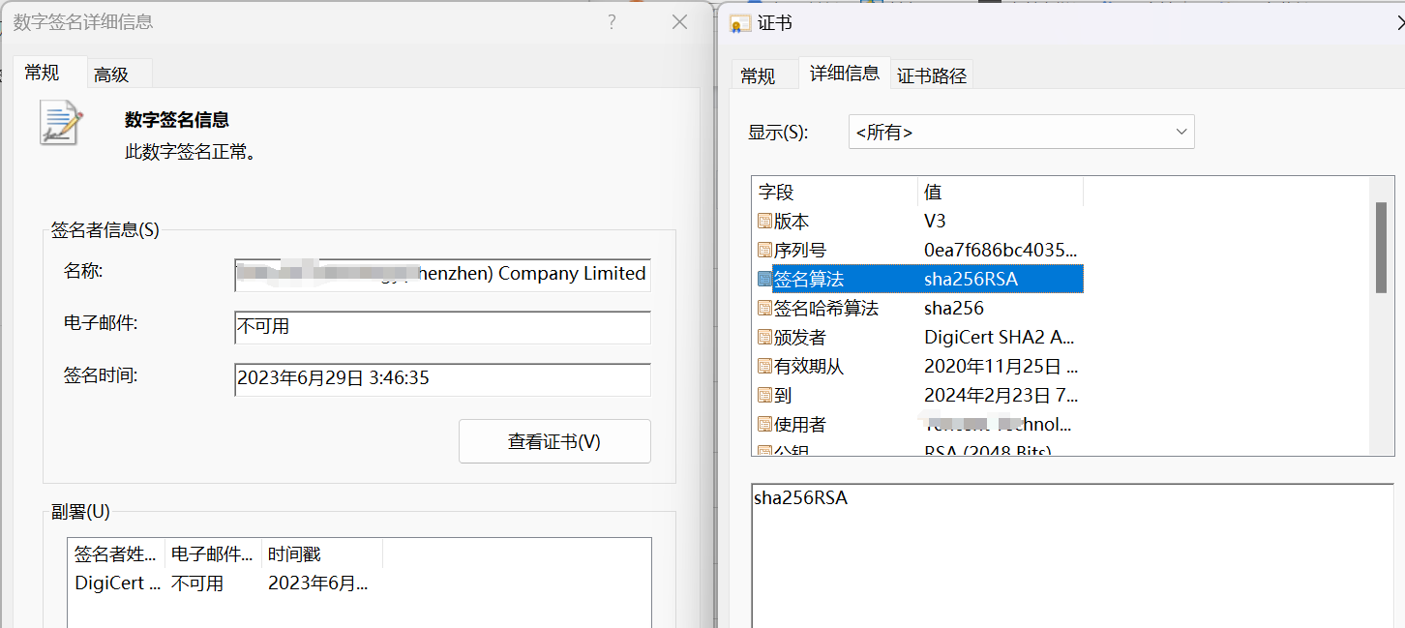Click the 有效期从 field icon
The height and width of the screenshot is (628, 1405).
764,367
